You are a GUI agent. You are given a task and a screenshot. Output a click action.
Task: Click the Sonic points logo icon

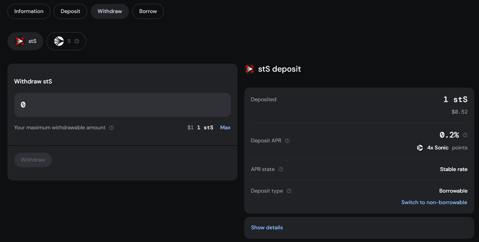(x=420, y=148)
